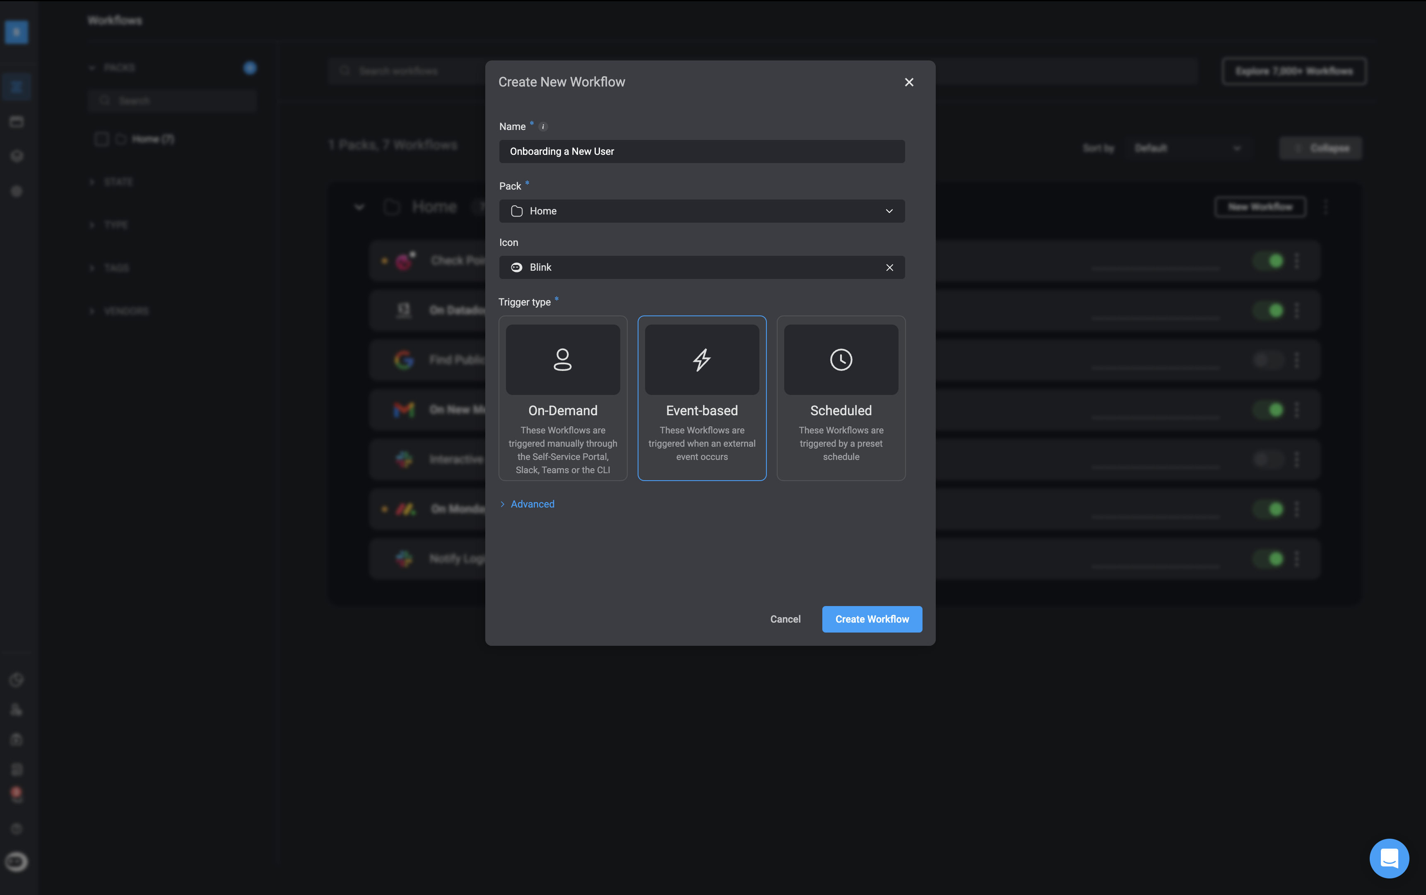The image size is (1426, 895).
Task: Expand the TAGS filter section
Action: (x=109, y=268)
